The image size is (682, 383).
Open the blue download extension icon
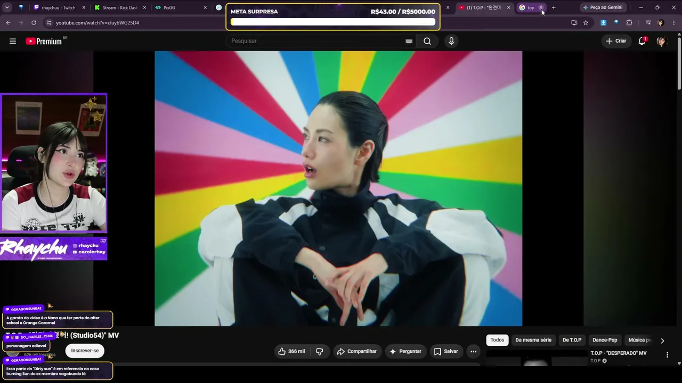603,23
